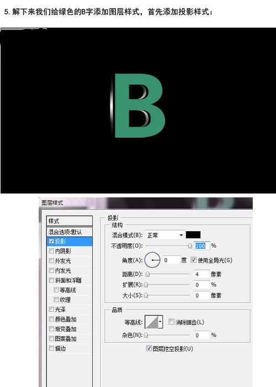276x387 pixels.
Task: Enable the 内发光 inner glow checkbox
Action: [x=51, y=270]
